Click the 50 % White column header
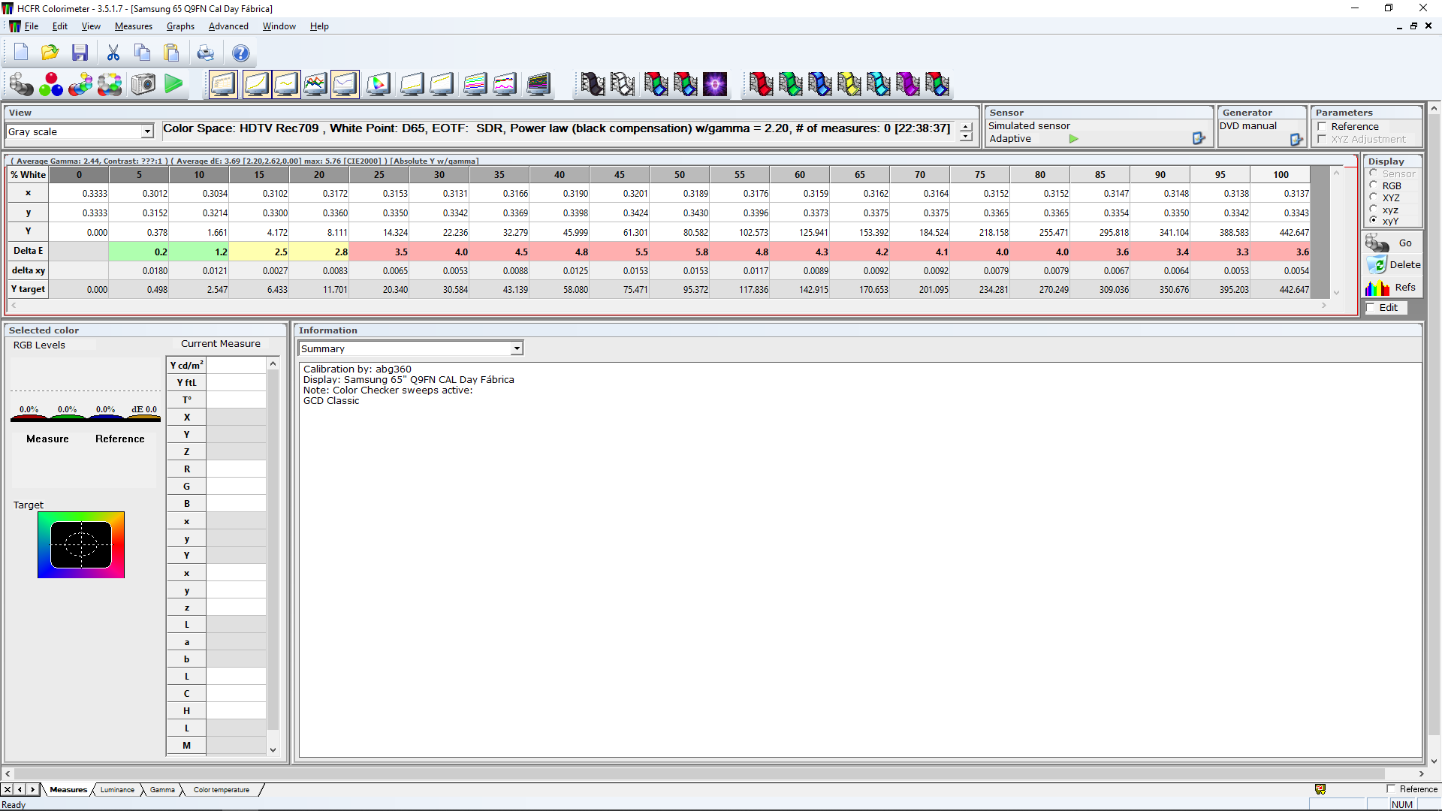Viewport: 1442px width, 811px height. [x=680, y=175]
